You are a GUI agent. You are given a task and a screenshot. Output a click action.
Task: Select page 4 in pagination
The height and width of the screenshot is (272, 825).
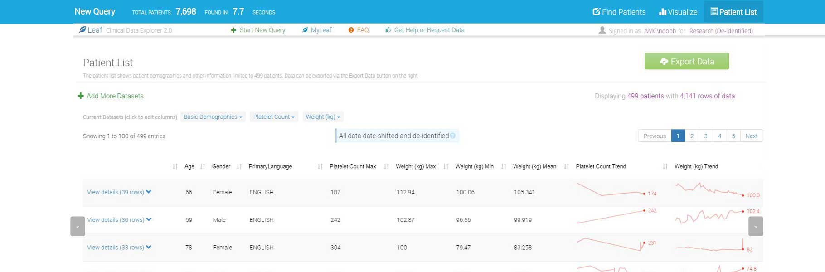[x=719, y=136]
